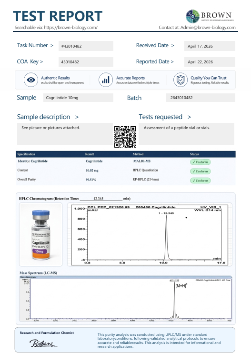Click the RP-HPLC (214 nm) method cell
Image resolution: width=251 pixels, height=353 pixels.
[x=146, y=180]
